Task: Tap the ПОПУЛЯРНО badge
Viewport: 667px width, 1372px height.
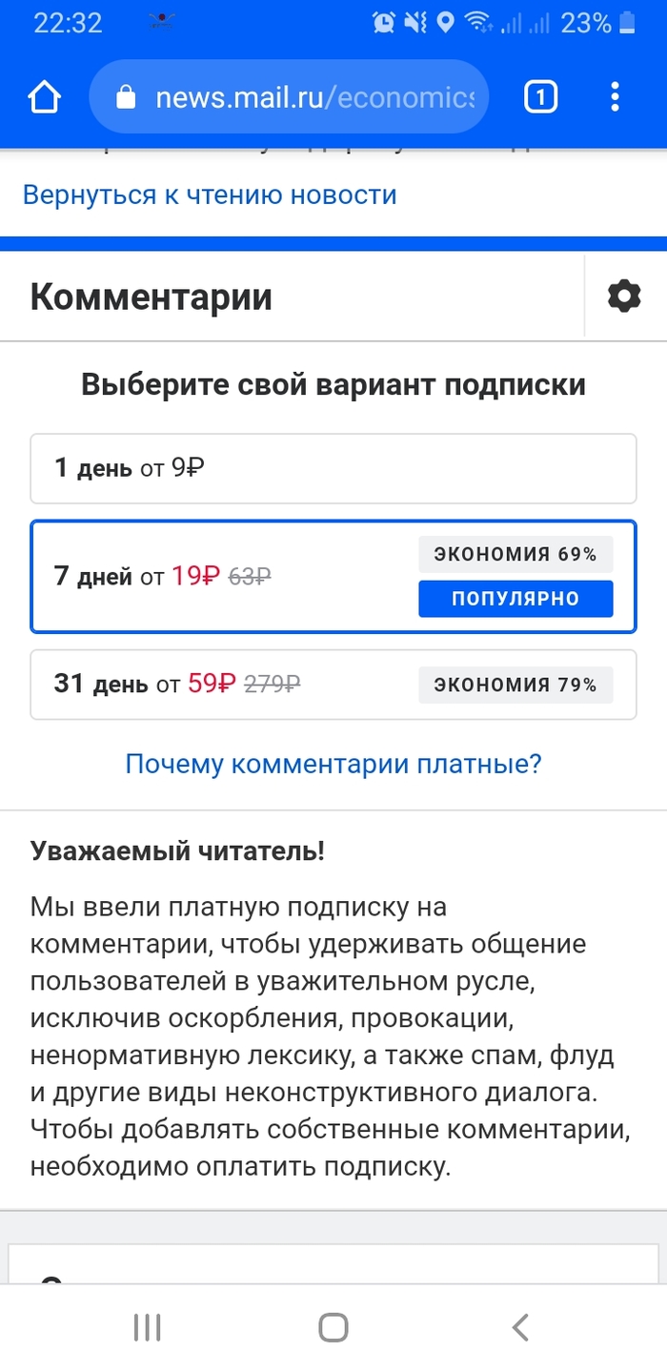Action: tap(515, 599)
